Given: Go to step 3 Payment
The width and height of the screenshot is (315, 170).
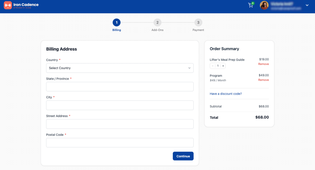Looking at the screenshot, I should pos(198,23).
